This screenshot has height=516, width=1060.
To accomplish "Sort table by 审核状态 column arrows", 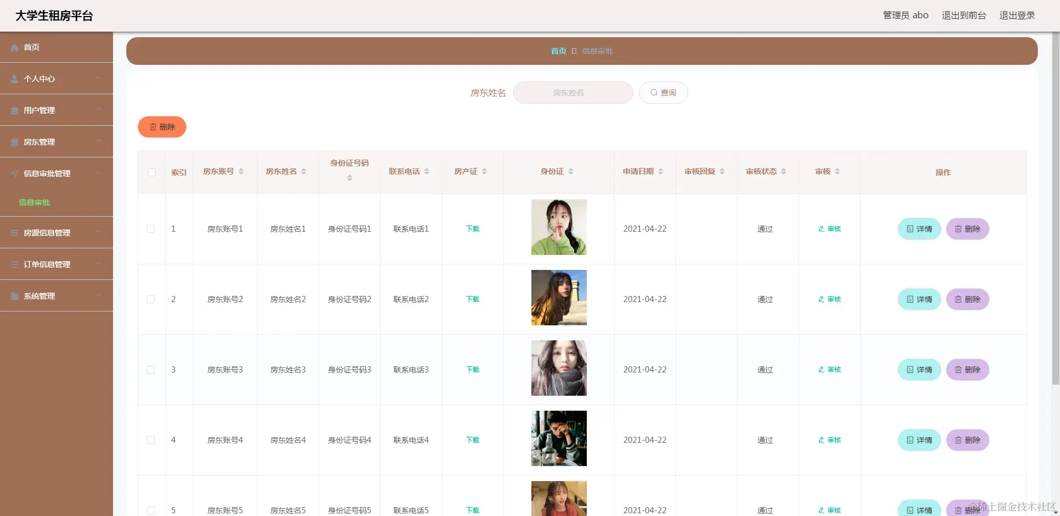I will pyautogui.click(x=784, y=172).
